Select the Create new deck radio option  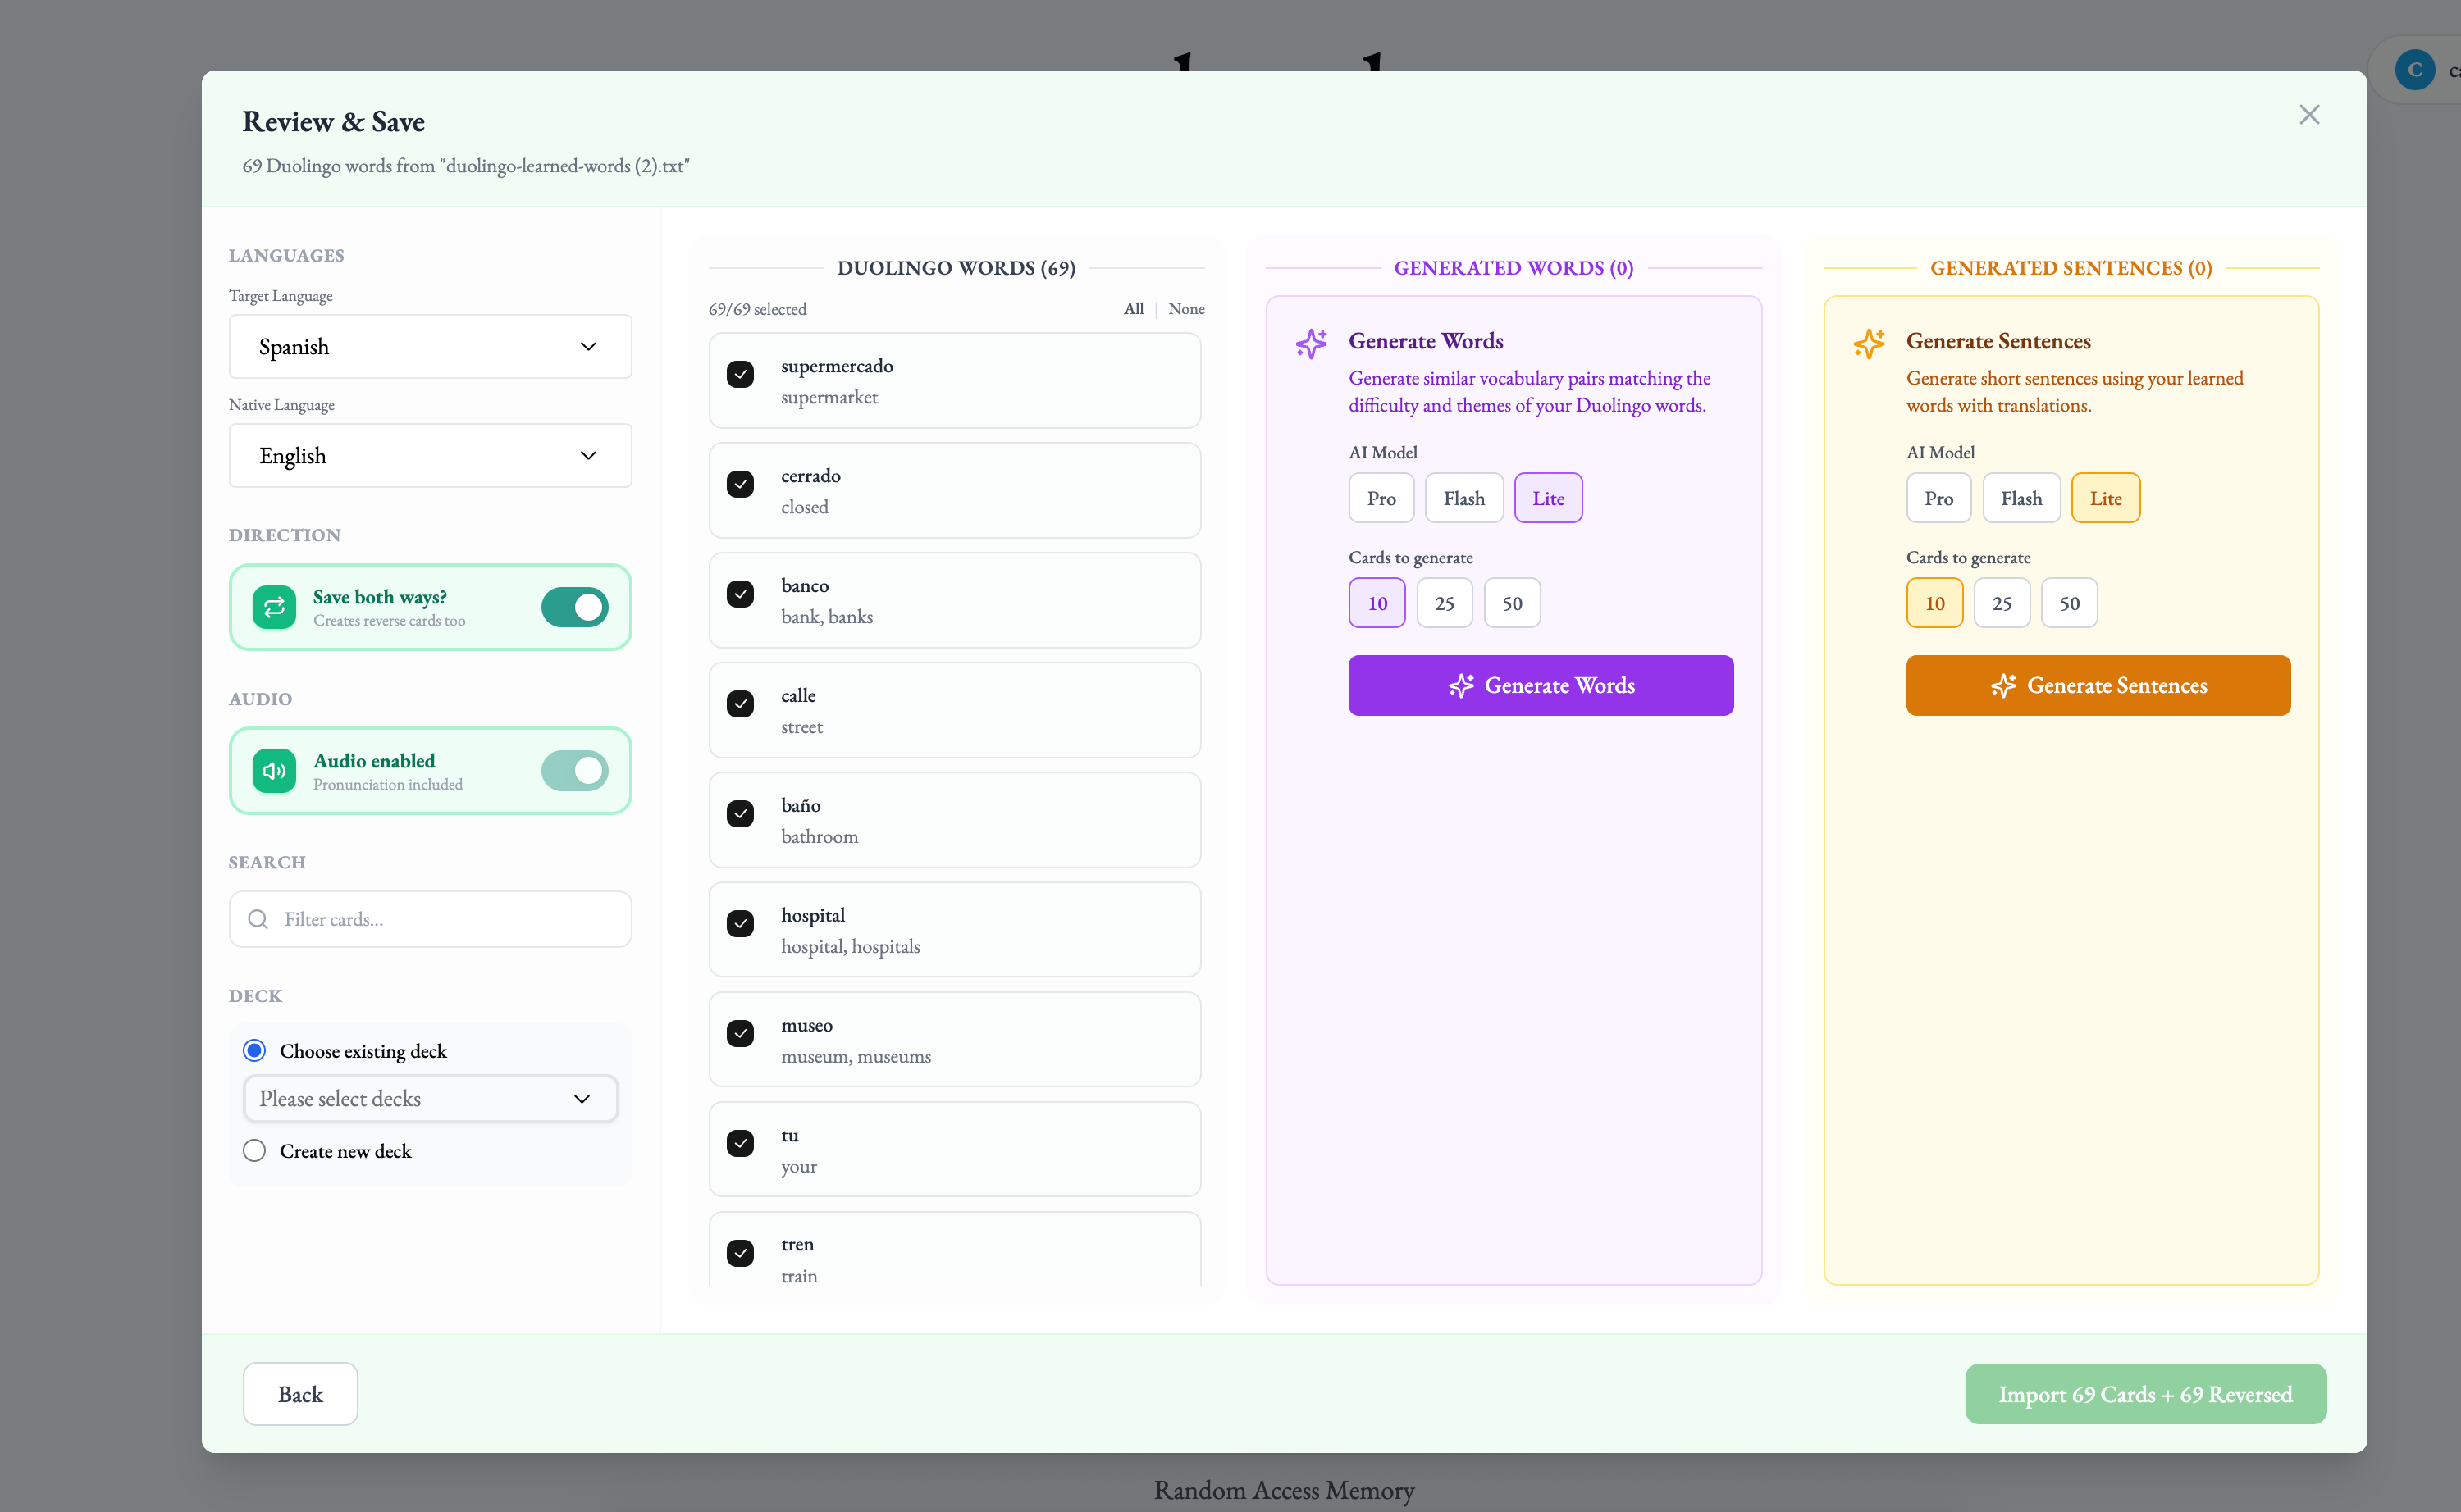(254, 1151)
